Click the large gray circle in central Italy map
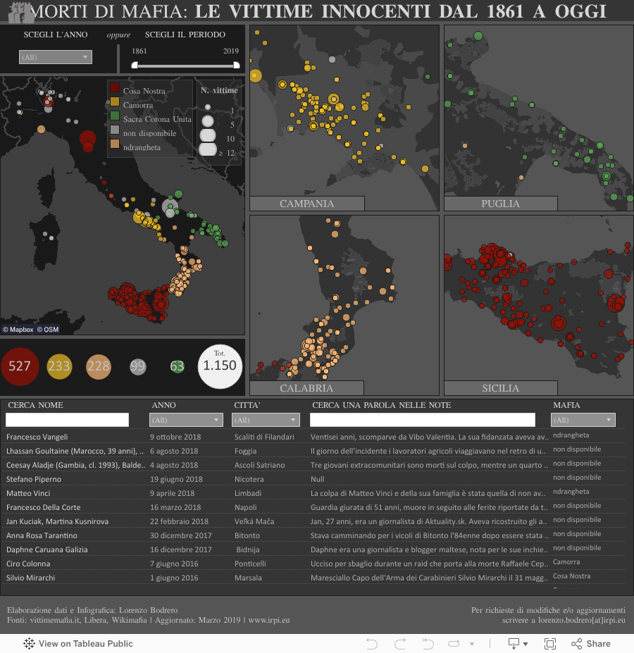Screen dimensions: 634x653 point(170,206)
